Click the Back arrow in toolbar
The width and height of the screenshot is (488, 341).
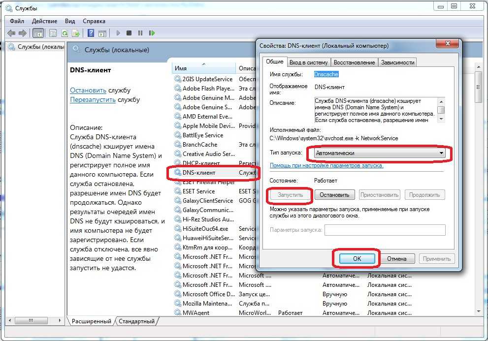11,33
